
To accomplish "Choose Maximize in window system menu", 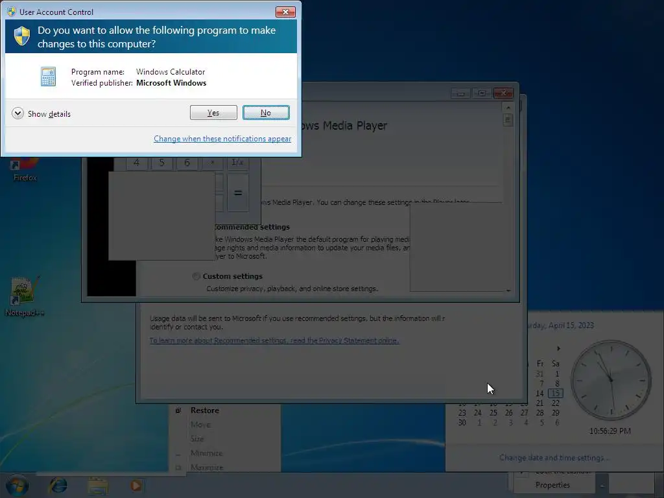I will (207, 467).
